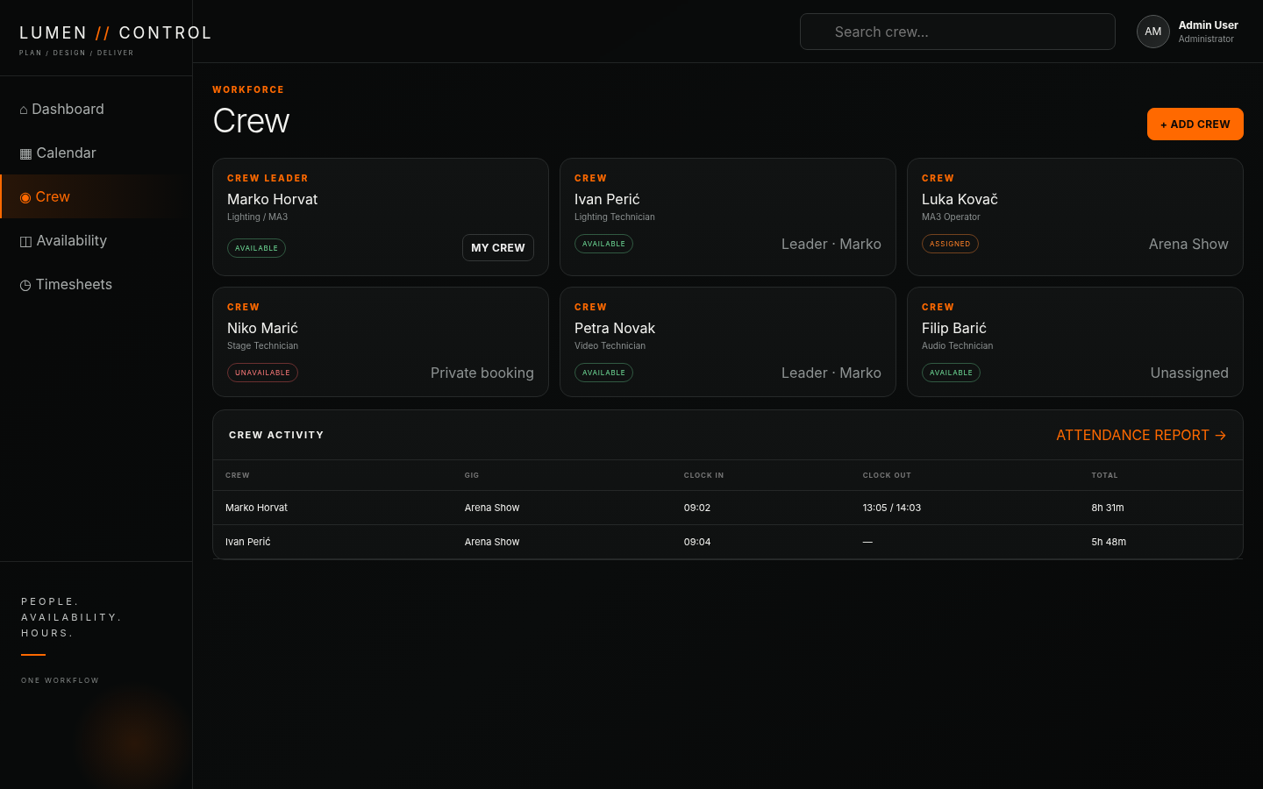Open the Attendance Report link
The height and width of the screenshot is (789, 1263).
point(1140,435)
